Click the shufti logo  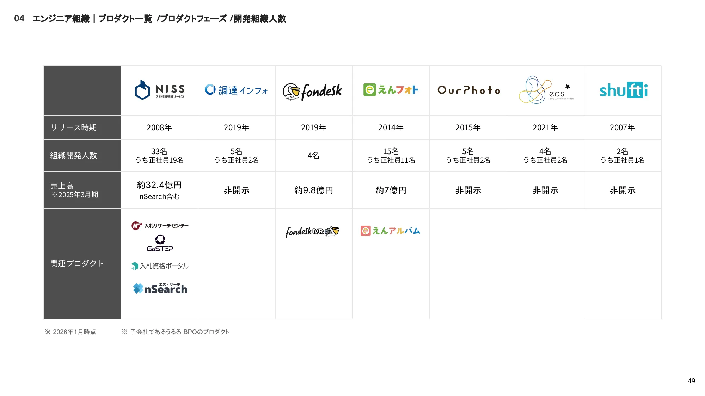(x=623, y=90)
